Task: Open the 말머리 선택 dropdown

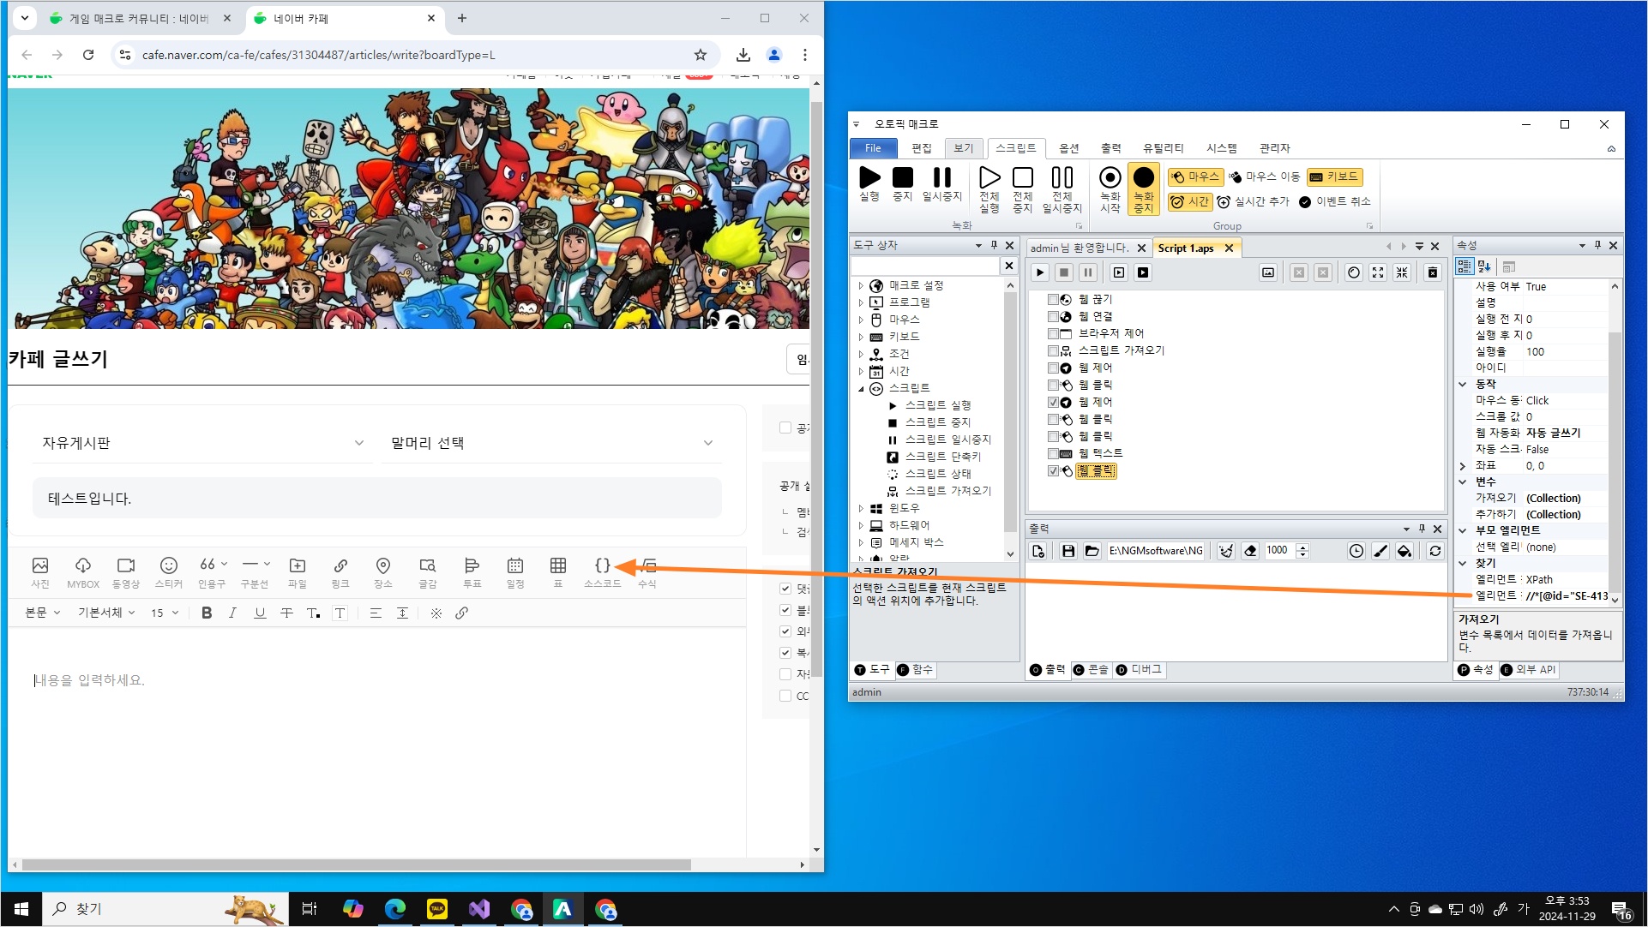Action: 551,443
